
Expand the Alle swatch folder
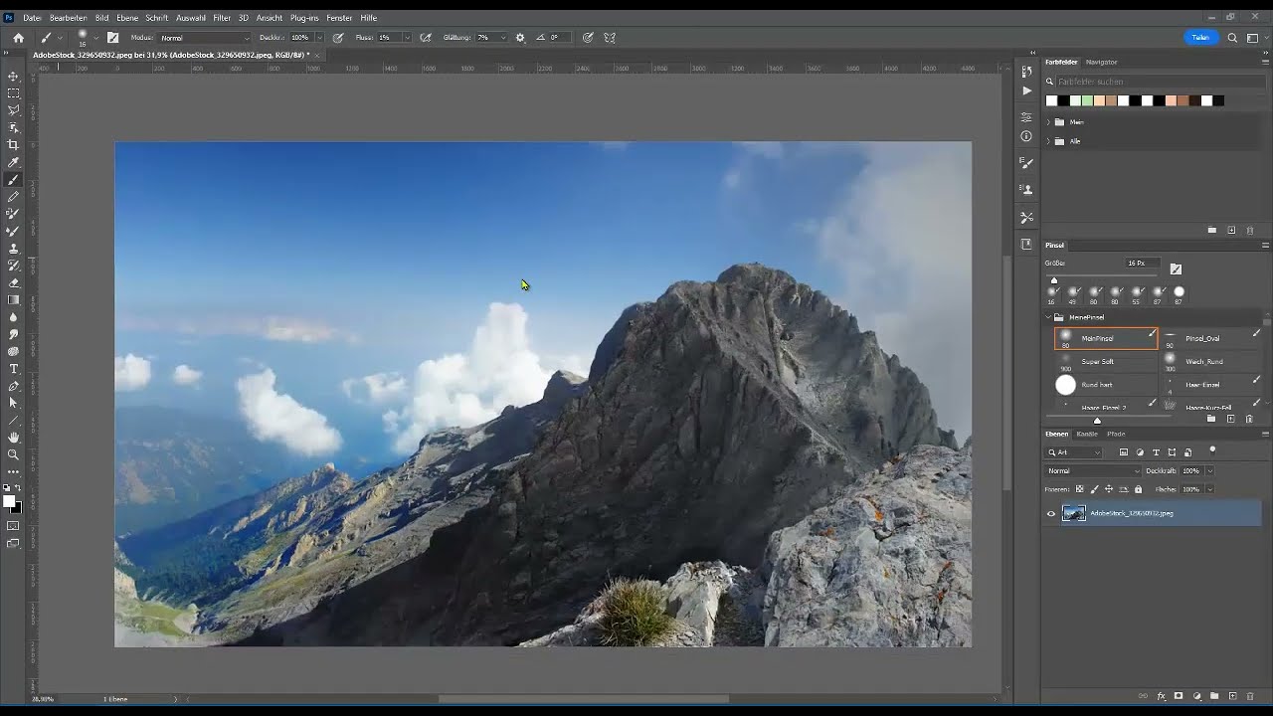pos(1048,141)
